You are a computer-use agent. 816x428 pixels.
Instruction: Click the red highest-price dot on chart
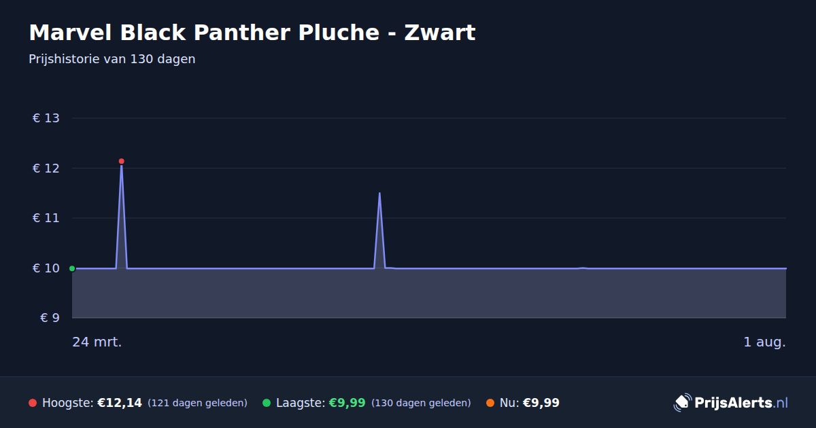(122, 161)
